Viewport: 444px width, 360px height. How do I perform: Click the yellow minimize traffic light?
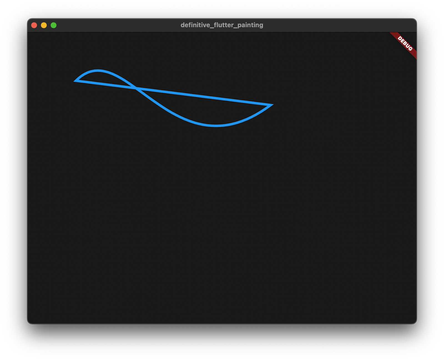click(x=44, y=25)
